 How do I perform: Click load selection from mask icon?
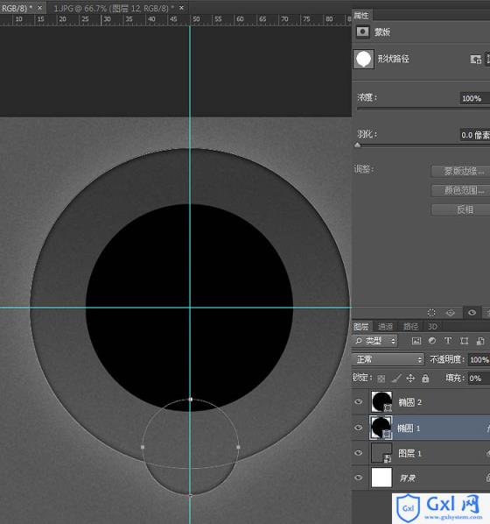[x=431, y=313]
